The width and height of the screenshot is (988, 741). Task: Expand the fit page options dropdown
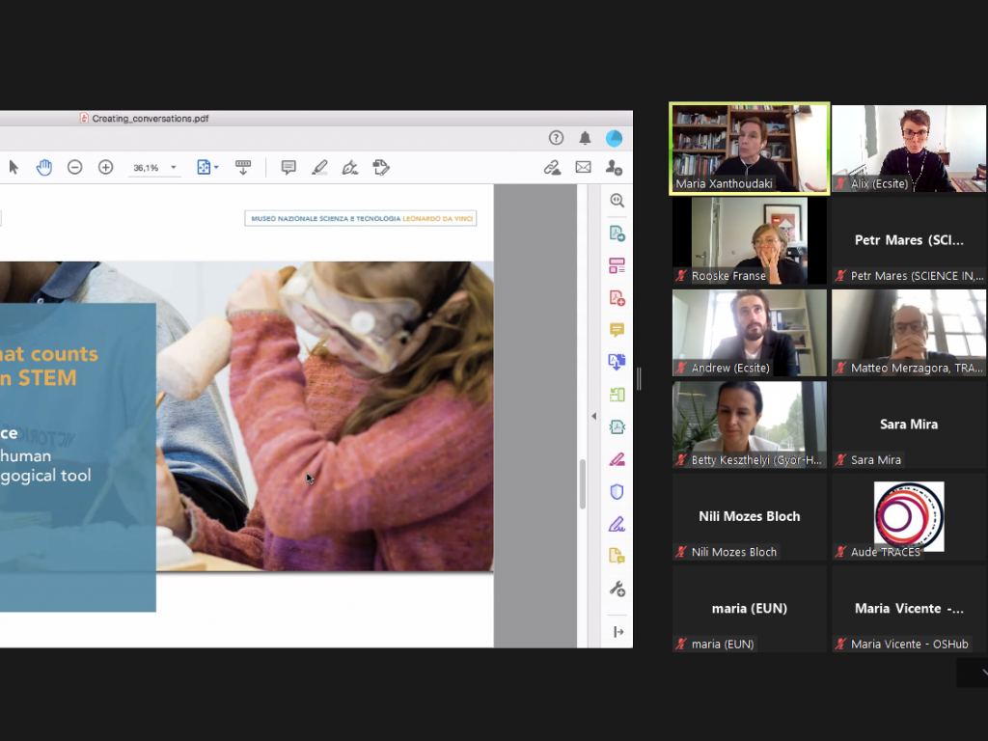tap(208, 167)
